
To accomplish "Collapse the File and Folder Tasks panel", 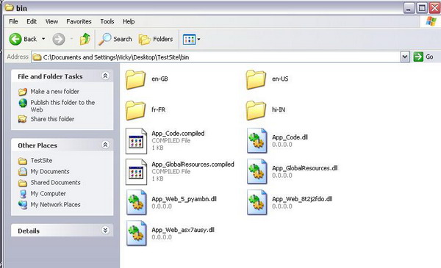I will coord(105,76).
